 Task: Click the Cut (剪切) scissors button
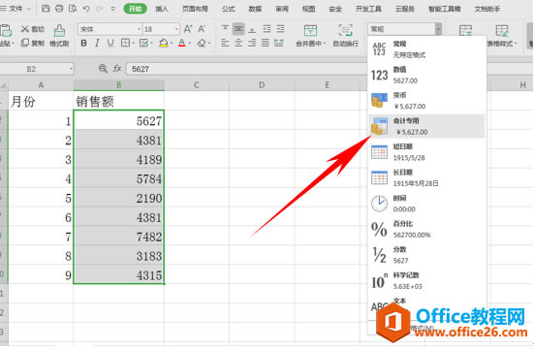(33, 29)
